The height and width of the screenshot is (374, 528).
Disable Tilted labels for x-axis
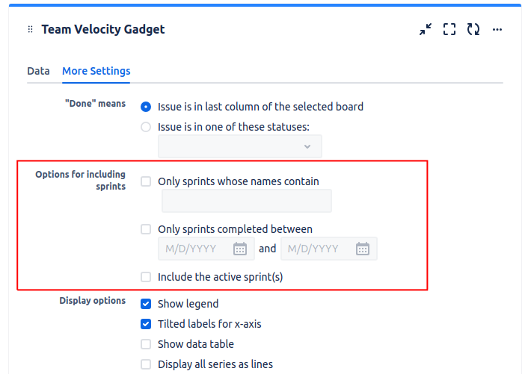[146, 324]
